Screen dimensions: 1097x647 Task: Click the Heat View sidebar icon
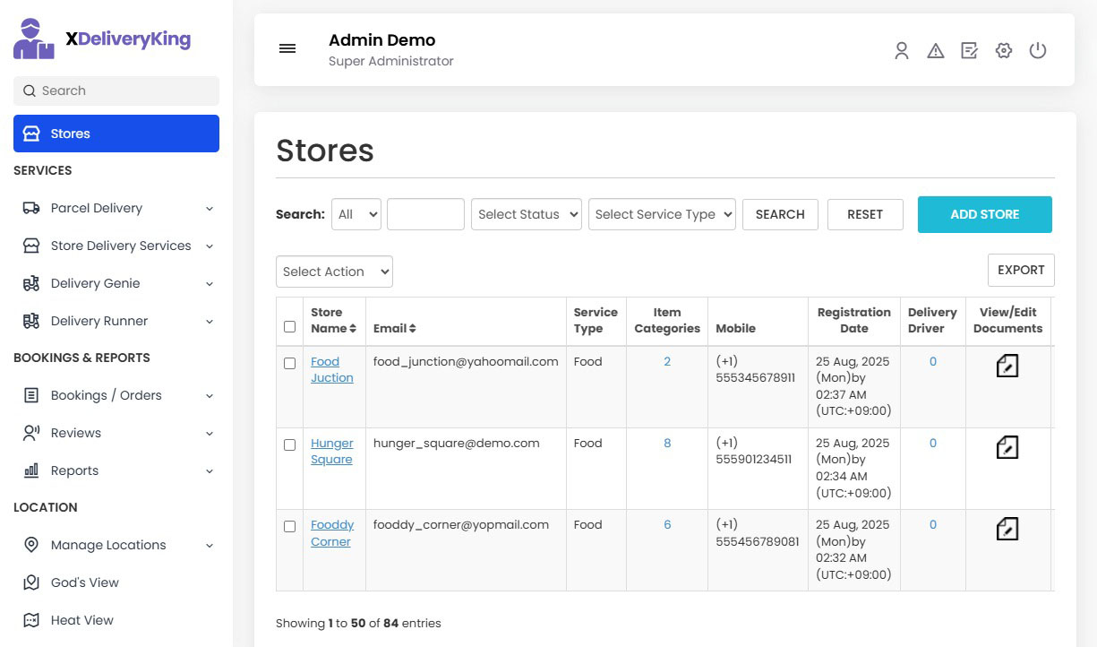pyautogui.click(x=32, y=620)
